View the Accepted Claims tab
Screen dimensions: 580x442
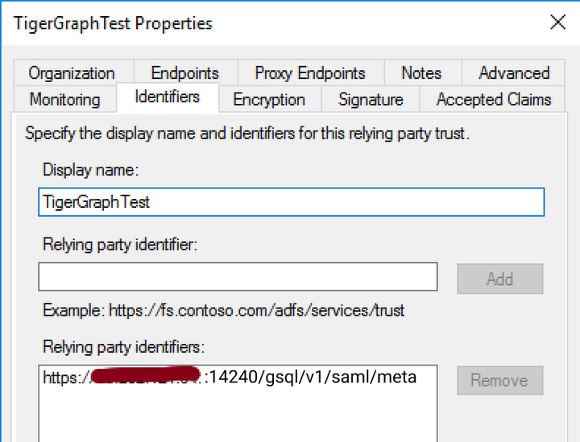pyautogui.click(x=493, y=99)
